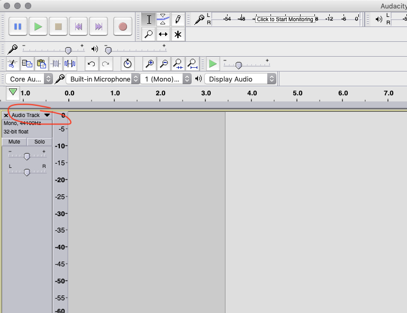The height and width of the screenshot is (313, 407).
Task: Open the Built-in Microphone device dropdown
Action: coord(103,79)
